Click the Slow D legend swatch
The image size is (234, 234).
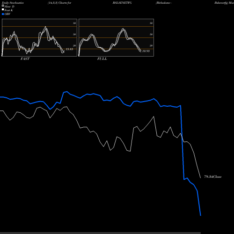pos(3,6)
